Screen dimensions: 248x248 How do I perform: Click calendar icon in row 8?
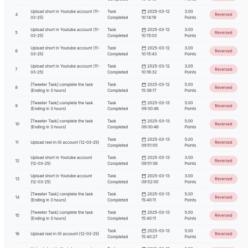coord(144,85)
